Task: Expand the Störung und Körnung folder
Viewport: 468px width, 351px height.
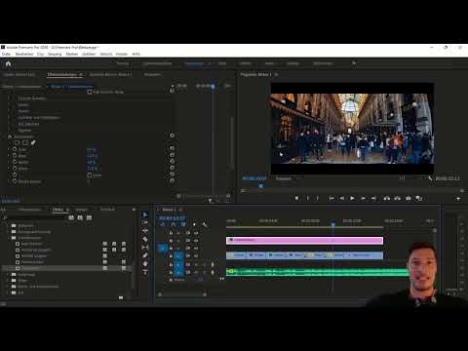Action: click(8, 232)
